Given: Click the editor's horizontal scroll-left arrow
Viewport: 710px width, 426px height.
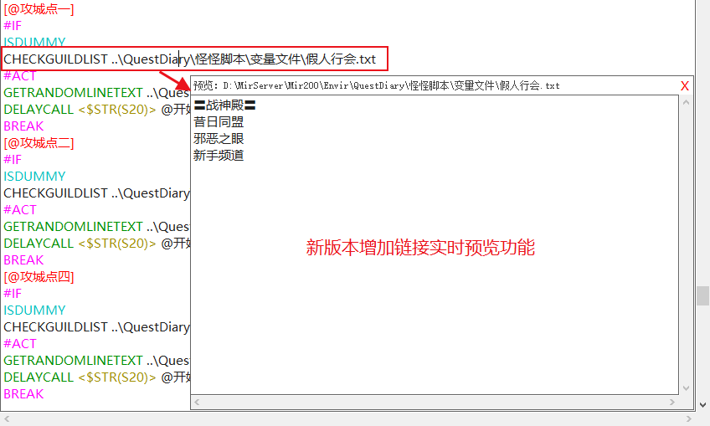Looking at the screenshot, I should [7, 419].
